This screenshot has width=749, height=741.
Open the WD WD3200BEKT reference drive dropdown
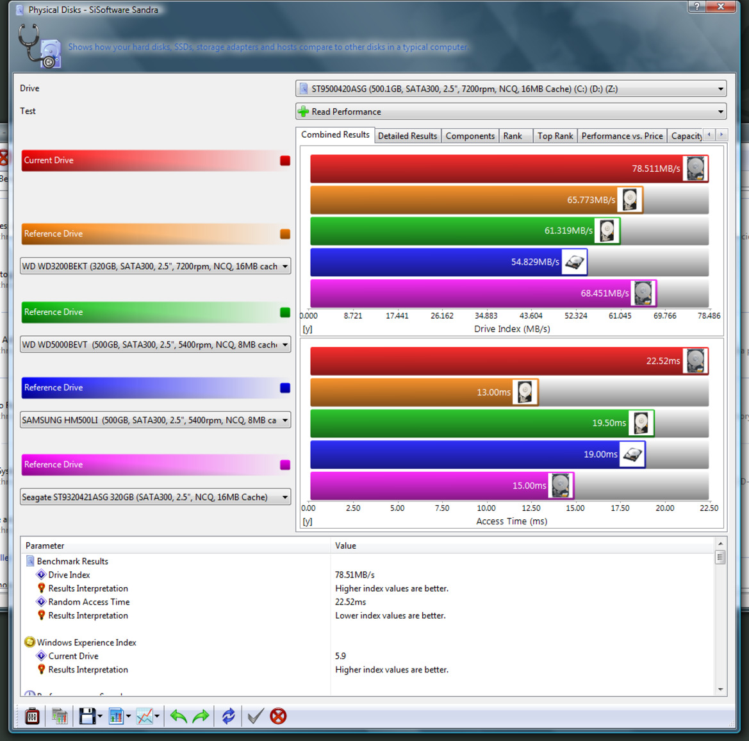point(155,266)
